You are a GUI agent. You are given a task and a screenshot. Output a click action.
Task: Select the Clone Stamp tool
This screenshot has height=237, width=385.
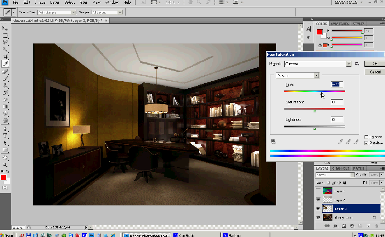pos(5,86)
